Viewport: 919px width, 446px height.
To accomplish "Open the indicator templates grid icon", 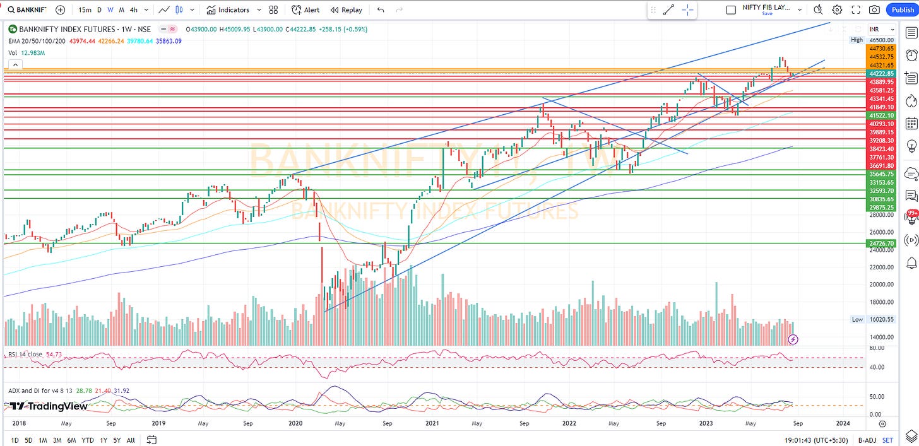I will click(x=273, y=10).
